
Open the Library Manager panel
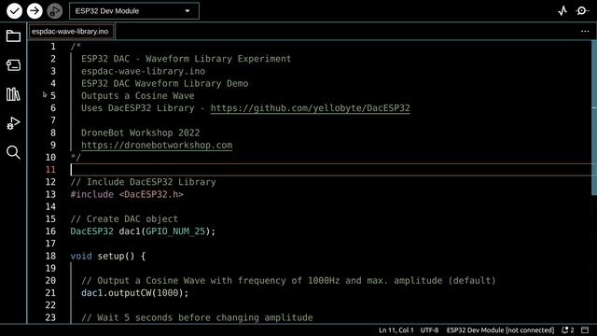(x=13, y=94)
